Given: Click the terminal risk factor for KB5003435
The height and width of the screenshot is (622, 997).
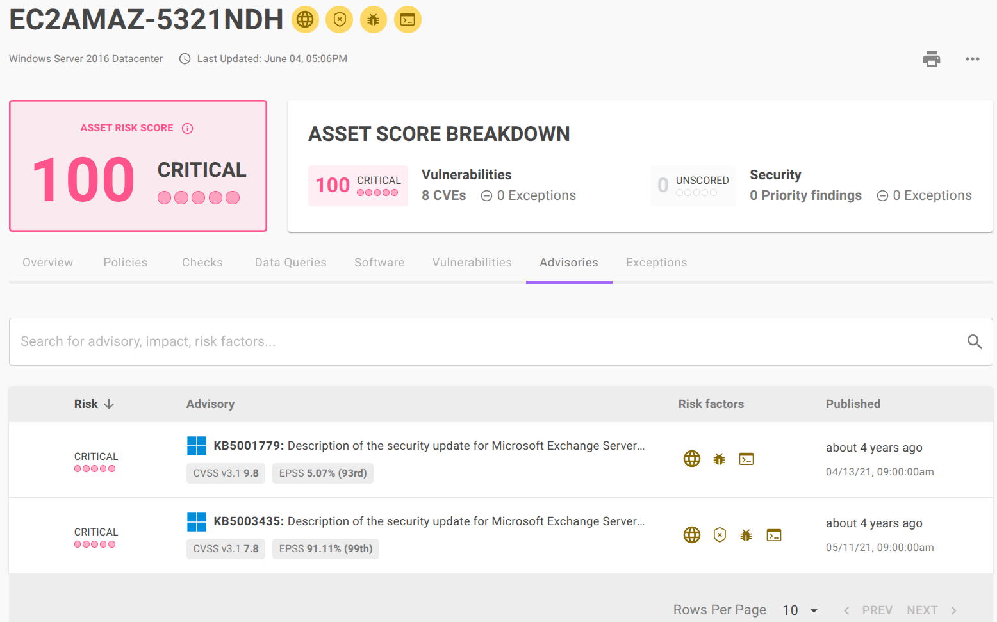Looking at the screenshot, I should pyautogui.click(x=773, y=535).
